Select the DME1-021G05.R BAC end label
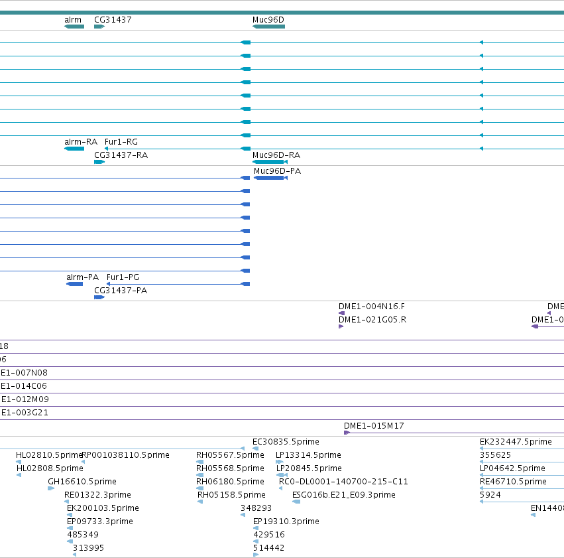The width and height of the screenshot is (564, 558). point(372,320)
